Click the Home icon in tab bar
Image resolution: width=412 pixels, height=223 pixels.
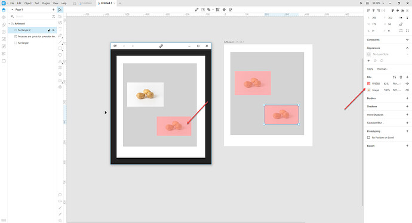pos(75,3)
